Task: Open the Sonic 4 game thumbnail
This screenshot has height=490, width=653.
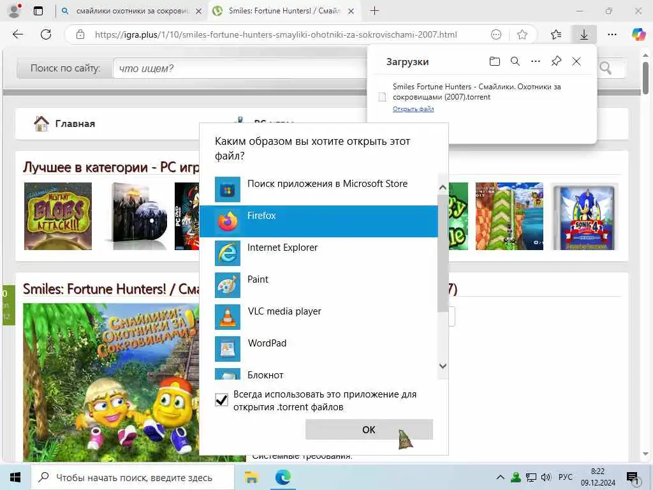Action: [584, 216]
